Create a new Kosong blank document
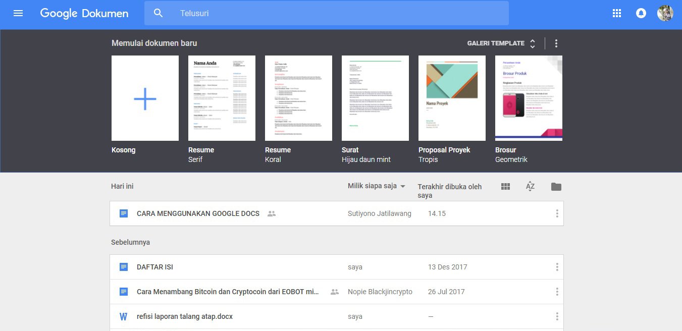 pyautogui.click(x=145, y=98)
